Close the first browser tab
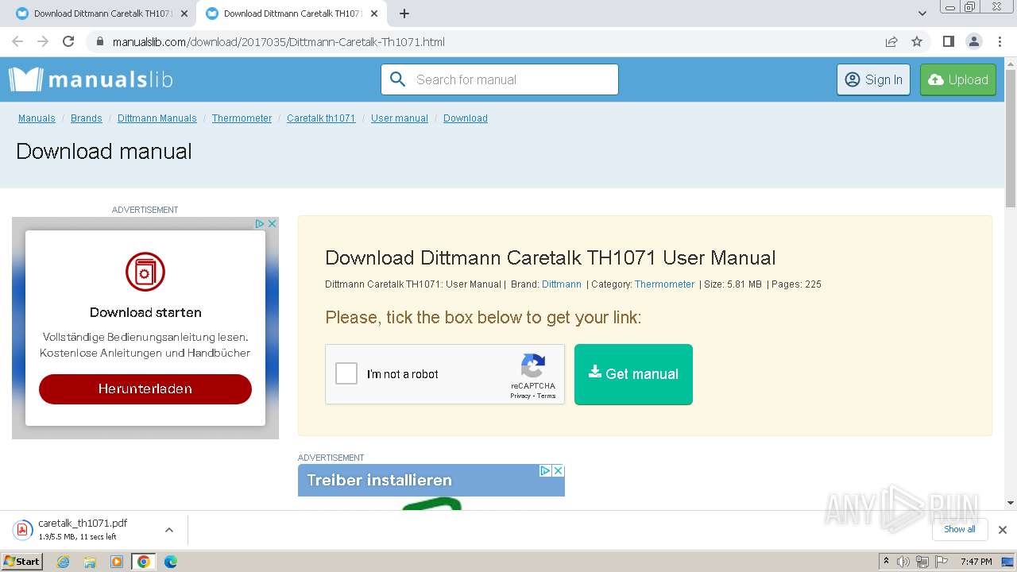 click(x=184, y=14)
